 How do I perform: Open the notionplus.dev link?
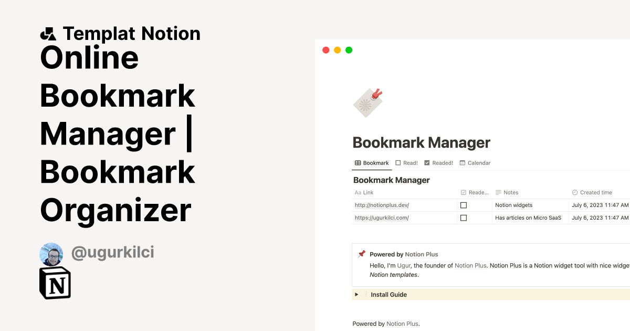point(382,205)
